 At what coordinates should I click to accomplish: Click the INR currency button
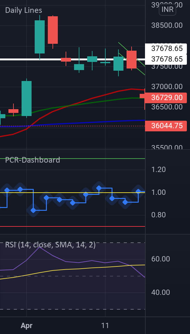(167, 10)
